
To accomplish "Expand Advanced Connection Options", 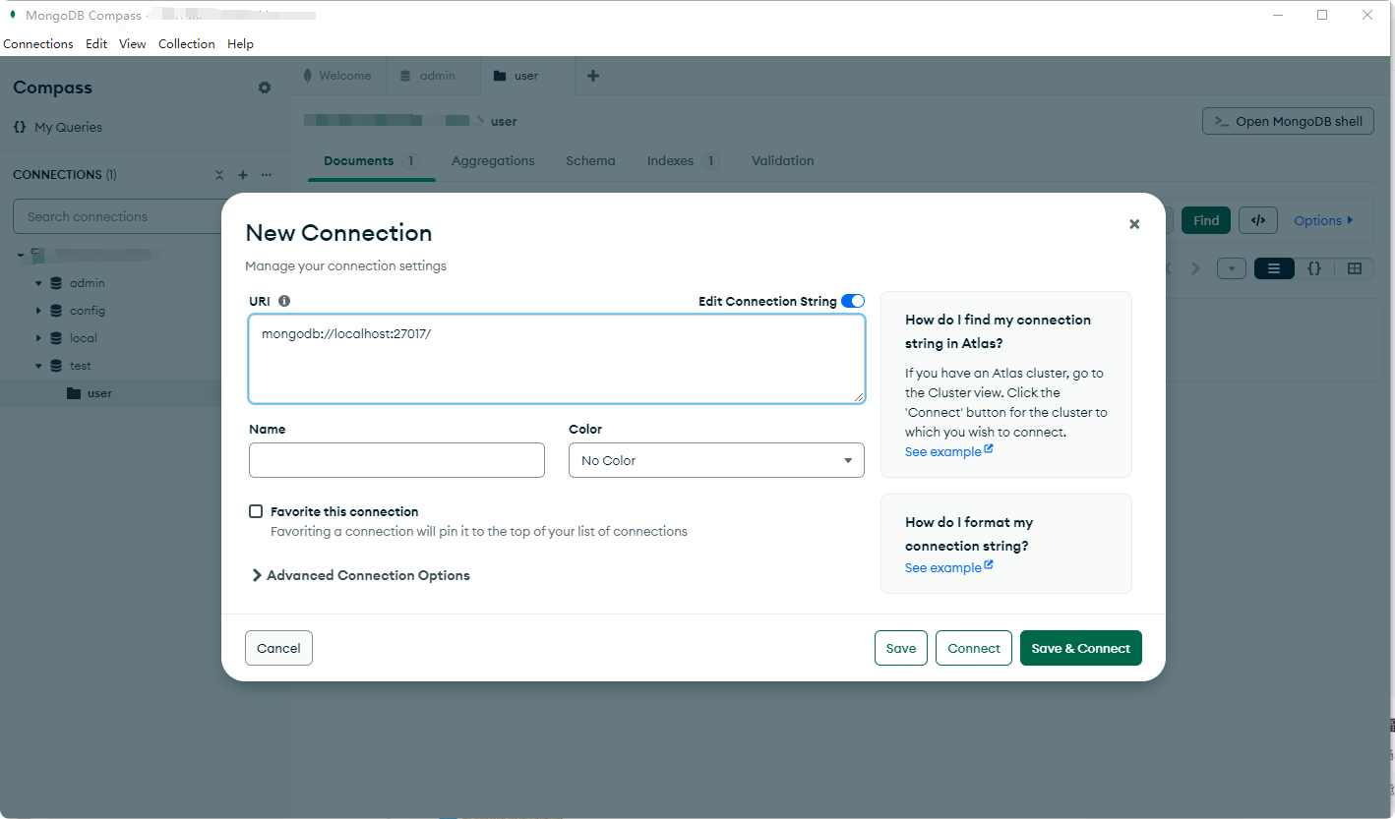I will click(x=360, y=575).
